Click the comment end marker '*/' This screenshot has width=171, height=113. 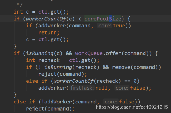(20, 5)
